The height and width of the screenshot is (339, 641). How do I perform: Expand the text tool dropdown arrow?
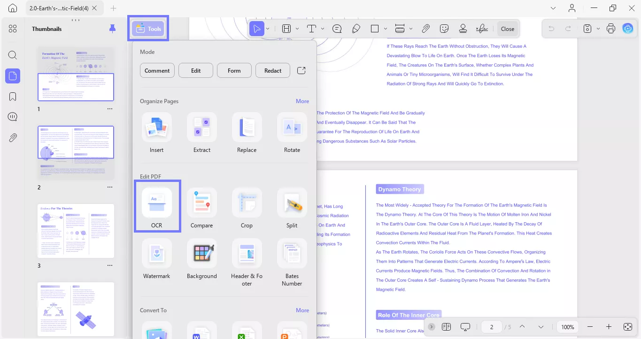[323, 29]
